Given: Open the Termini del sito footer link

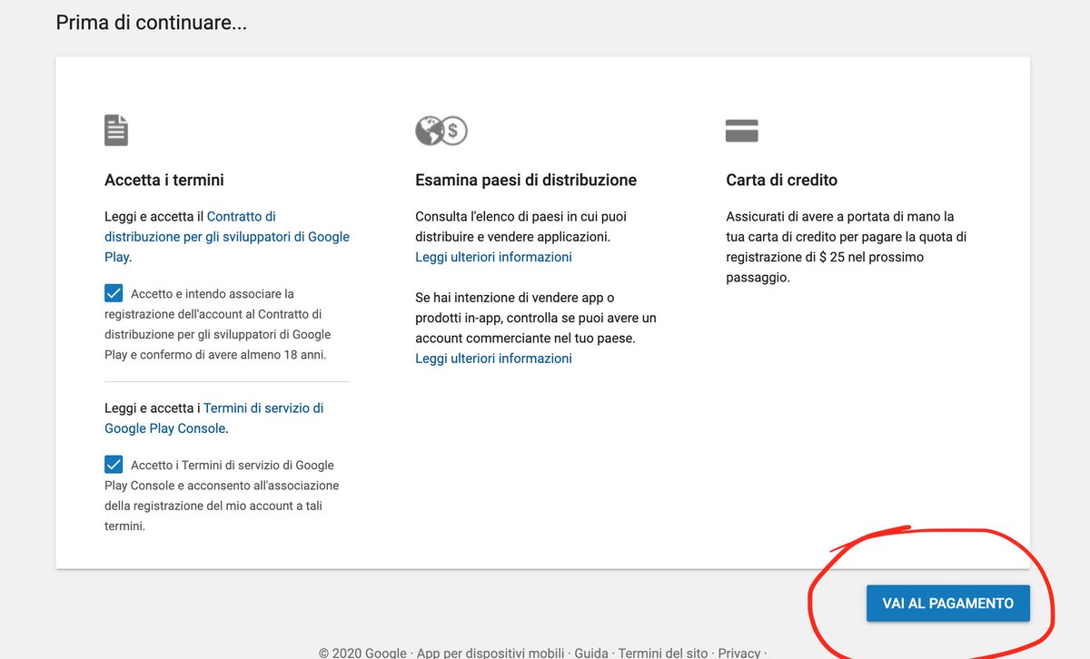Looking at the screenshot, I should (663, 653).
